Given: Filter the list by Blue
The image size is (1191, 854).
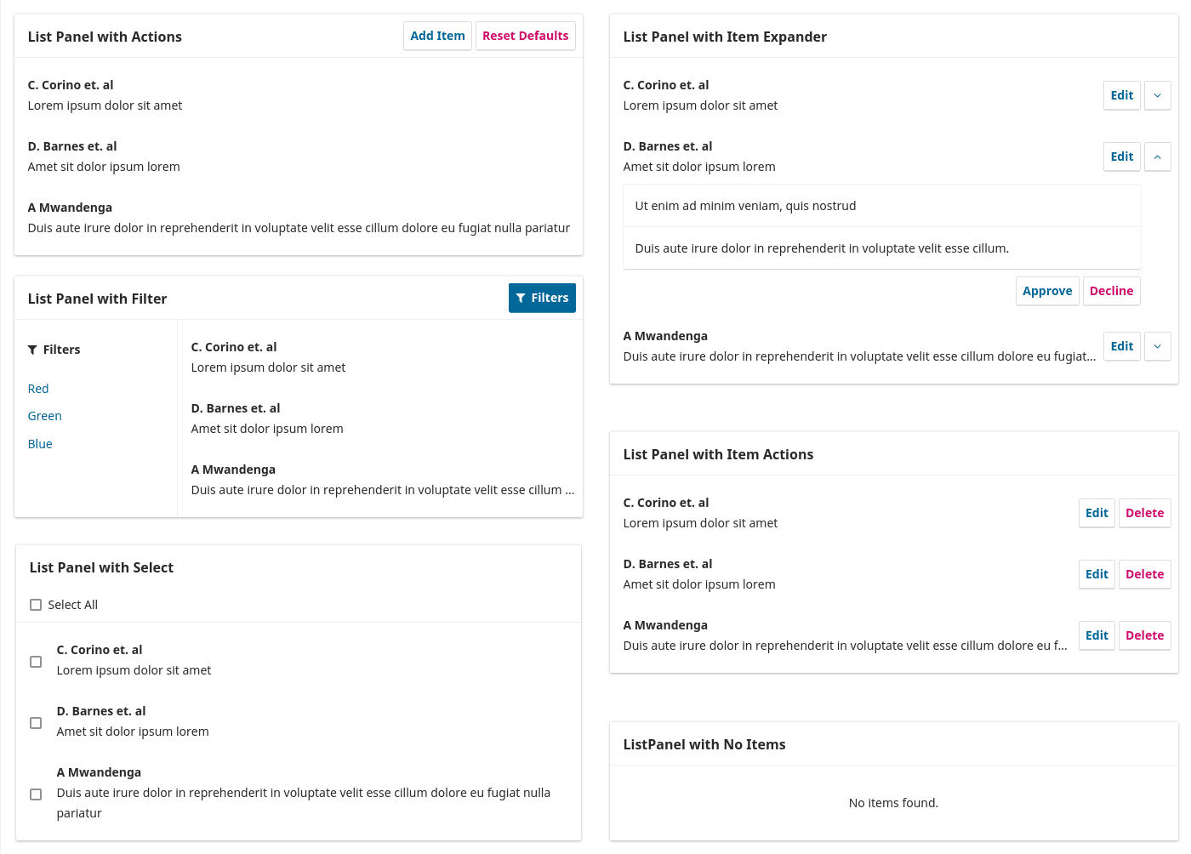Looking at the screenshot, I should click(x=40, y=444).
